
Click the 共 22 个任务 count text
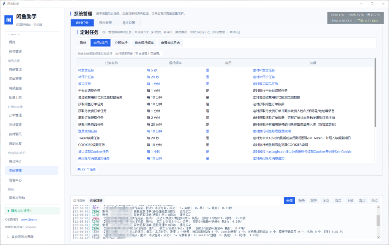(x=87, y=169)
